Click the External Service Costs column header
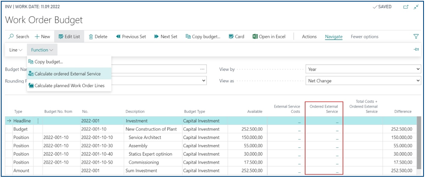Image resolution: width=426 pixels, height=178 pixels. click(x=287, y=109)
